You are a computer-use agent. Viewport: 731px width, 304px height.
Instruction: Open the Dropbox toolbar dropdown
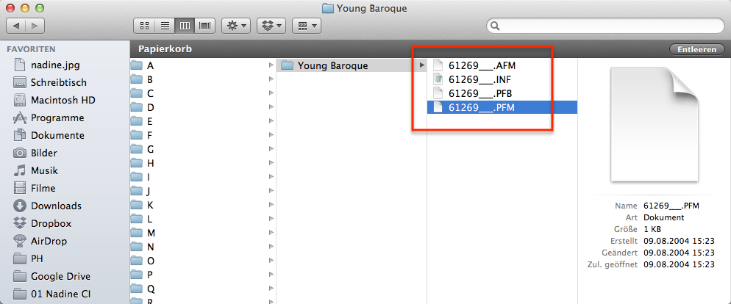tap(271, 26)
